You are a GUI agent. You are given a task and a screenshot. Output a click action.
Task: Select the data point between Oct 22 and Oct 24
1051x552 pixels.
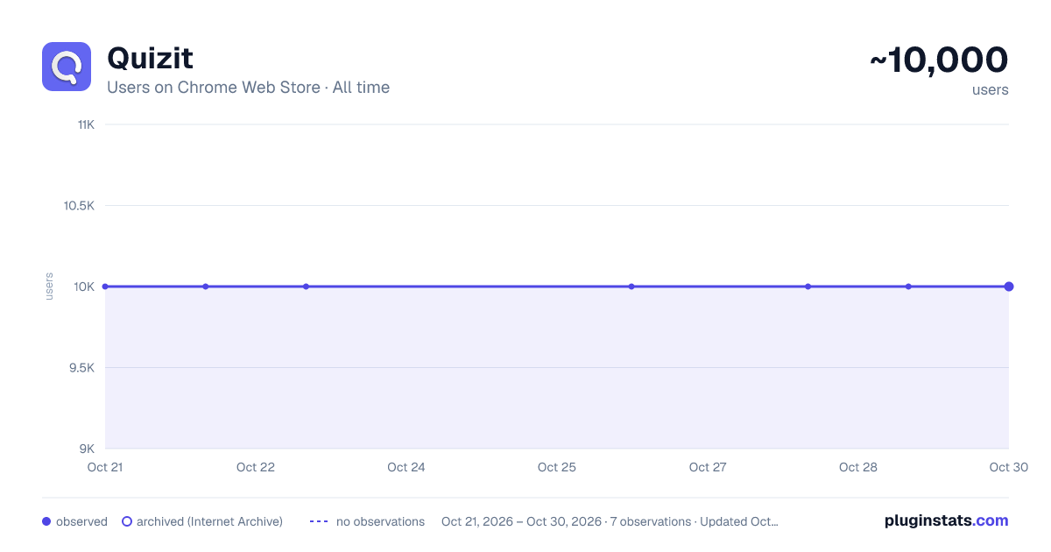click(x=306, y=287)
